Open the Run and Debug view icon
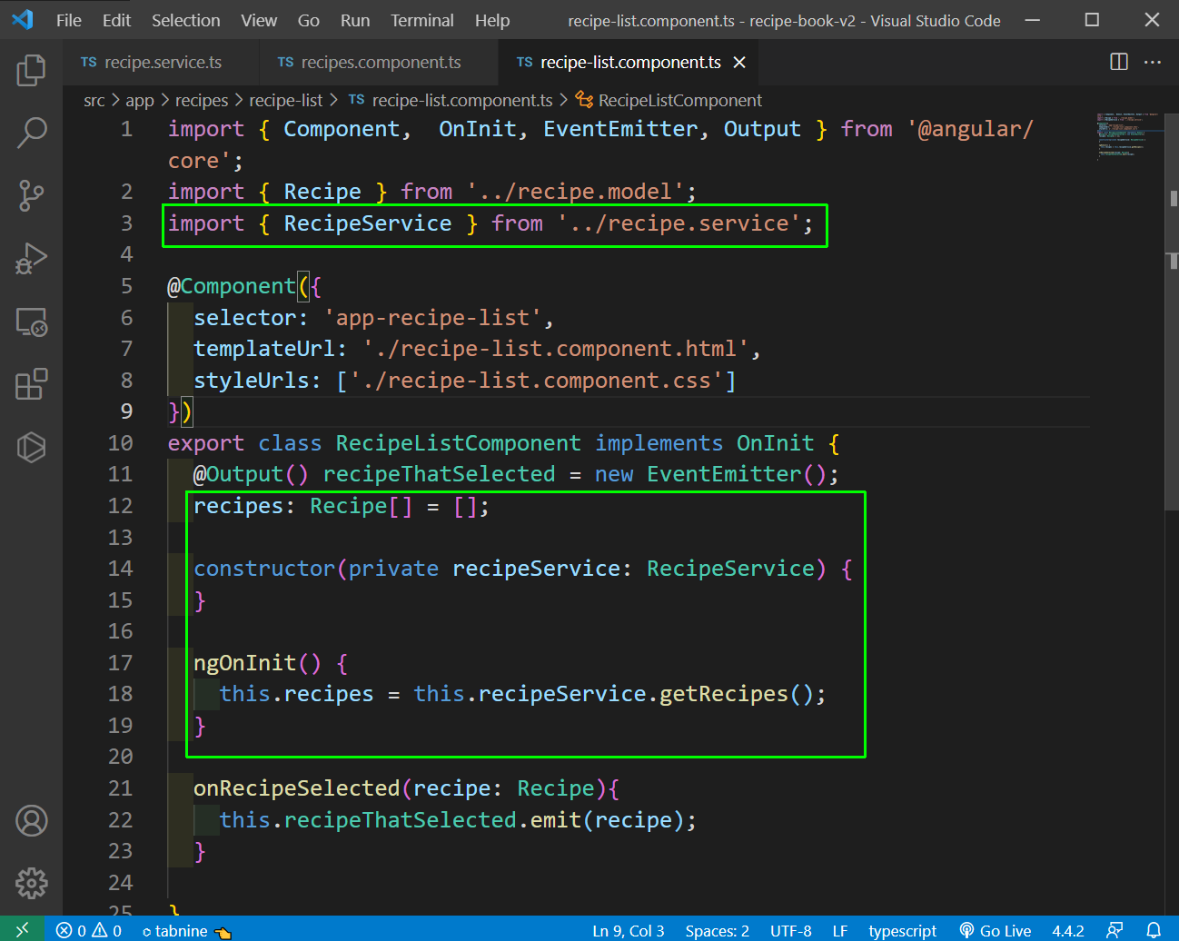Viewport: 1179px width, 941px height. pyautogui.click(x=31, y=259)
